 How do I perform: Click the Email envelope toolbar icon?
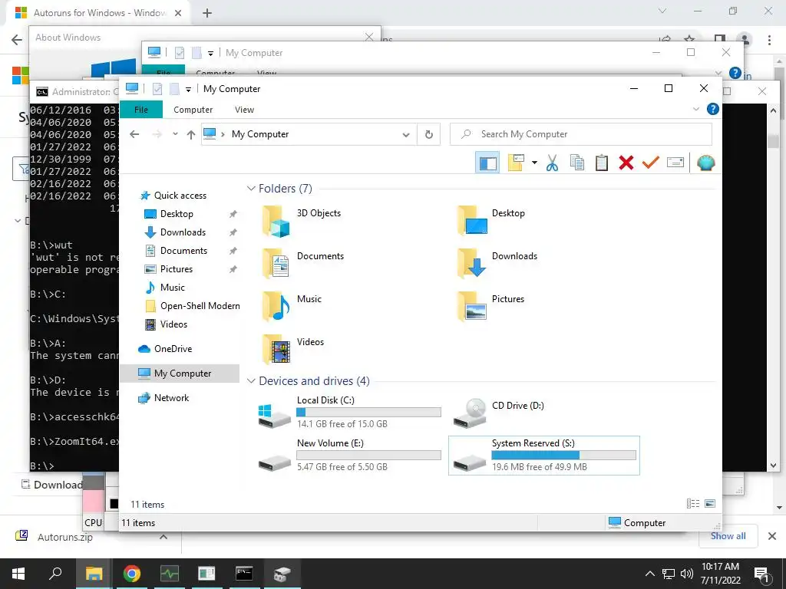click(x=675, y=163)
